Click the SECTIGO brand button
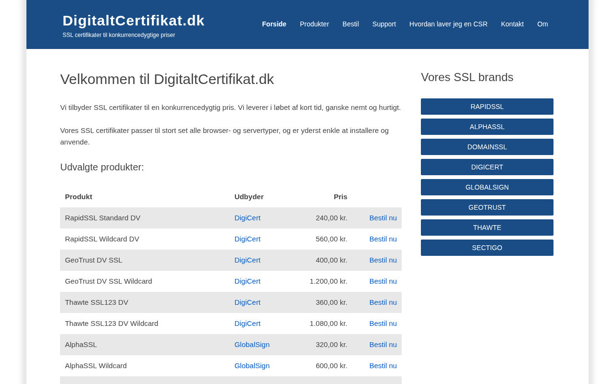 coord(487,248)
